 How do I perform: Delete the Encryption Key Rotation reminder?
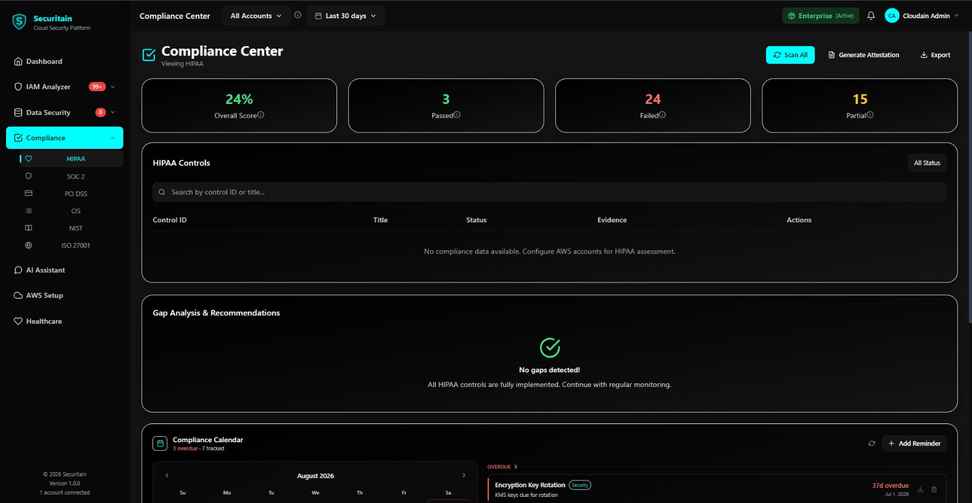[x=934, y=490]
